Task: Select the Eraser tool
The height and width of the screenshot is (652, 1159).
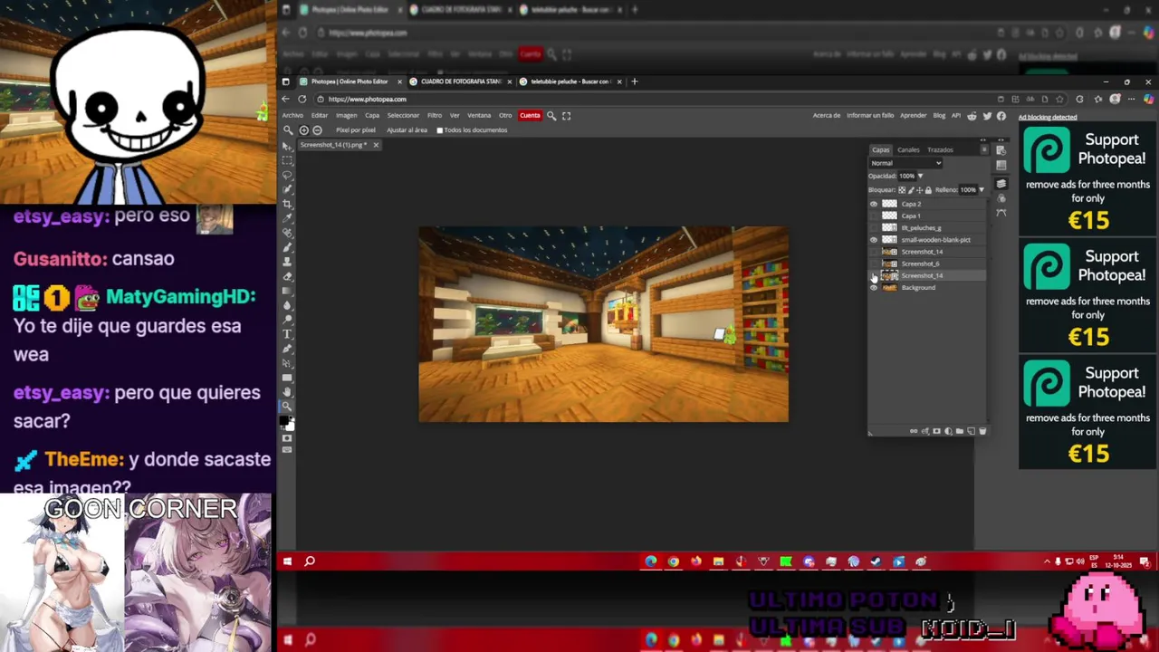Action: [x=287, y=277]
